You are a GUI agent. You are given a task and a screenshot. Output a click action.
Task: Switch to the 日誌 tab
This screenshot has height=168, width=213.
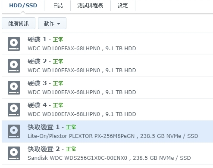click(x=58, y=6)
